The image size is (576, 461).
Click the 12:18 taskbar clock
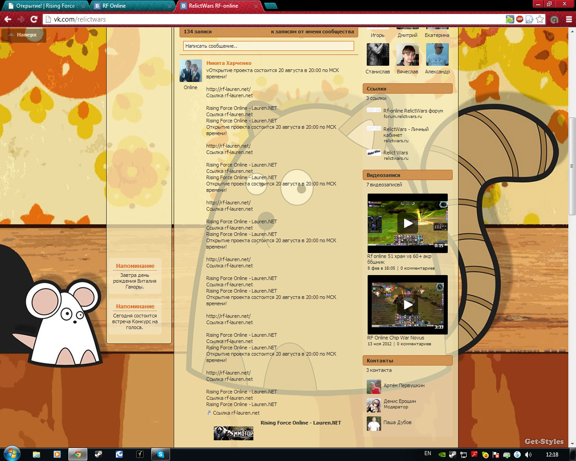(x=552, y=455)
